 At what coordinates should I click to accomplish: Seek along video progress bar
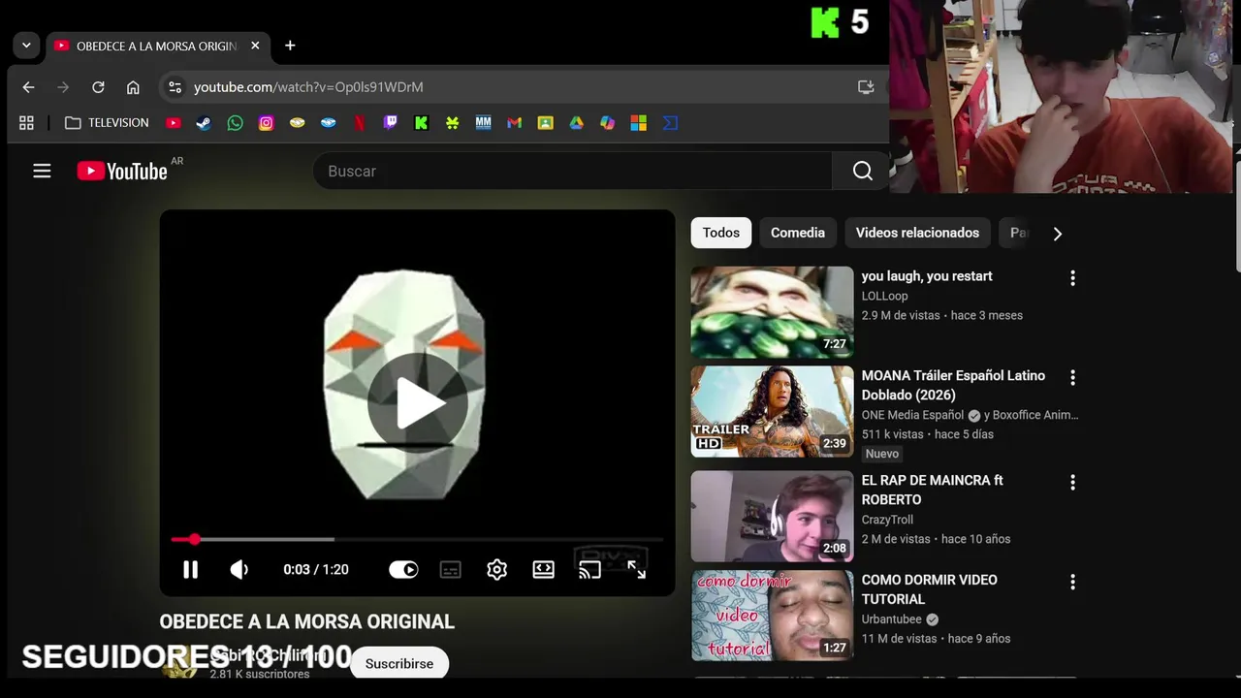point(417,539)
